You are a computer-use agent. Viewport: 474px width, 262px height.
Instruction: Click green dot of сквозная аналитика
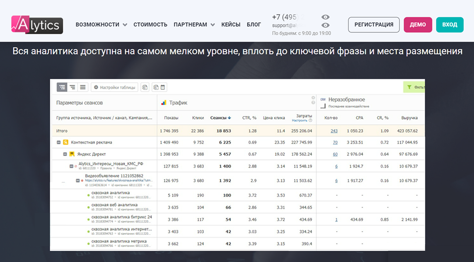point(89,196)
